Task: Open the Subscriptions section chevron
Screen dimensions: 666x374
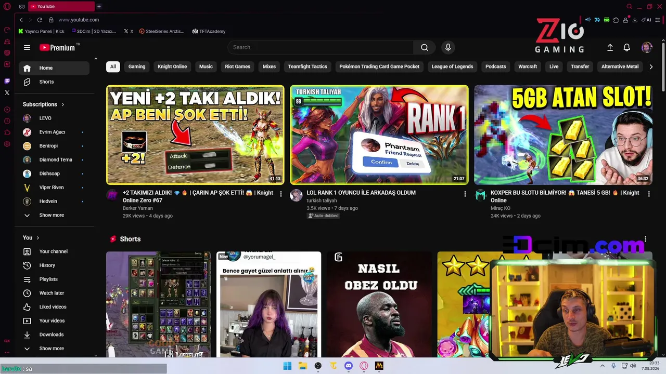Action: point(63,104)
